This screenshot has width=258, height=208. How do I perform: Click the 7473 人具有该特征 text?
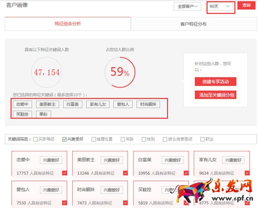tap(95, 203)
